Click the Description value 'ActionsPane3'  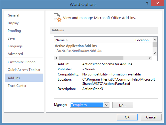point(93,89)
